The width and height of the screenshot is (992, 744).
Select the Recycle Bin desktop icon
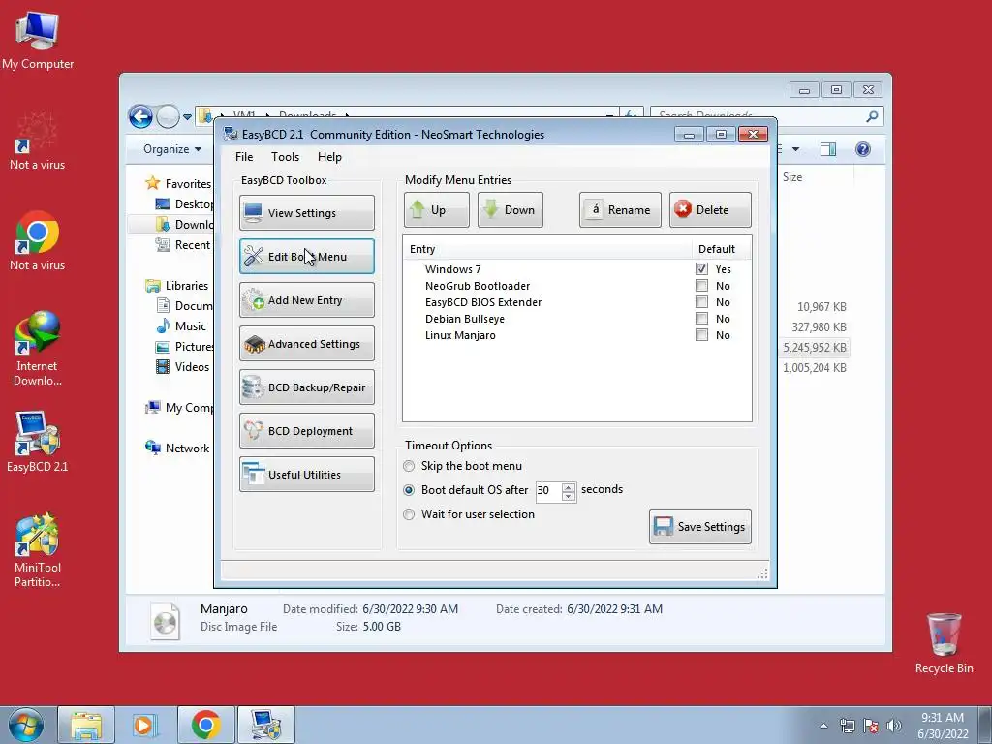[944, 643]
